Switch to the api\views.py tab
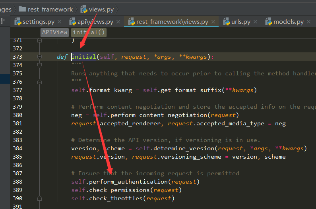Viewport: 316px width, 209px height. [x=95, y=22]
